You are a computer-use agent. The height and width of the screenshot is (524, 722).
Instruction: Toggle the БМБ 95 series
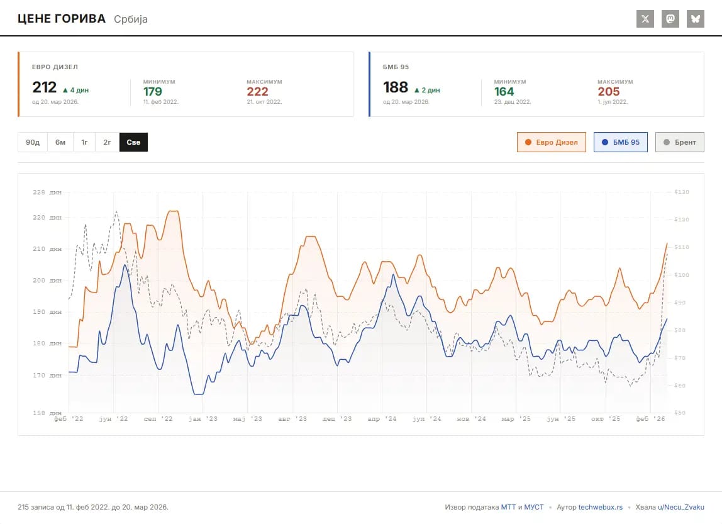pos(620,142)
